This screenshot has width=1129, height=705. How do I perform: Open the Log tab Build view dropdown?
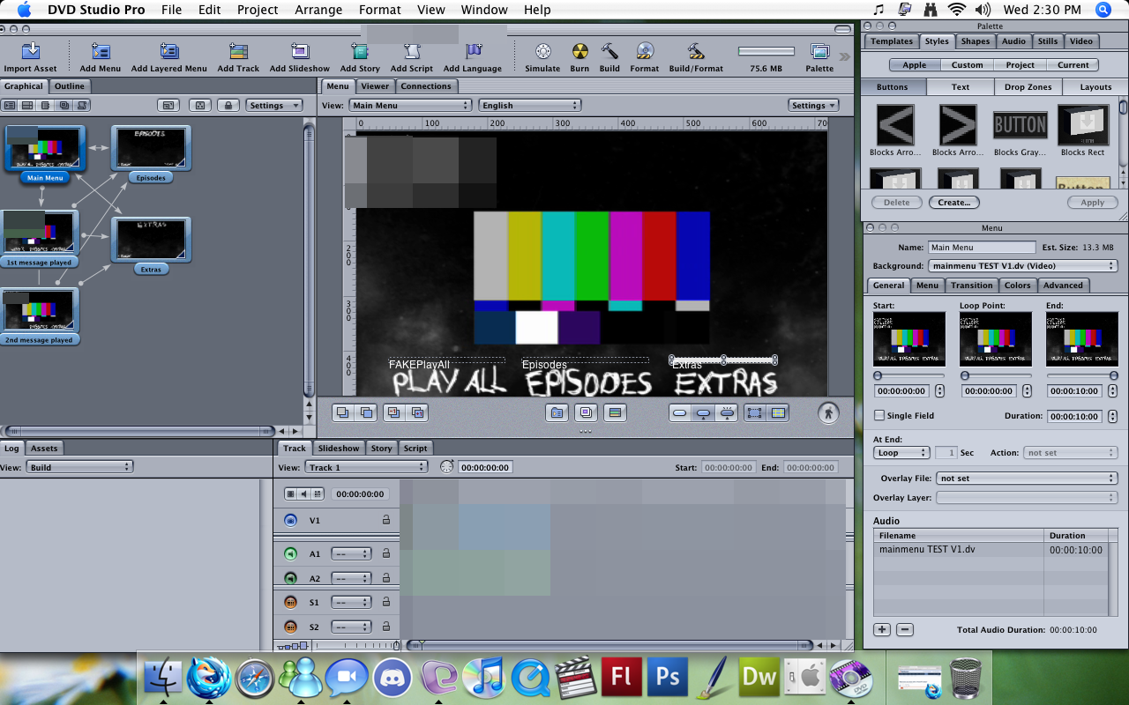click(x=79, y=467)
